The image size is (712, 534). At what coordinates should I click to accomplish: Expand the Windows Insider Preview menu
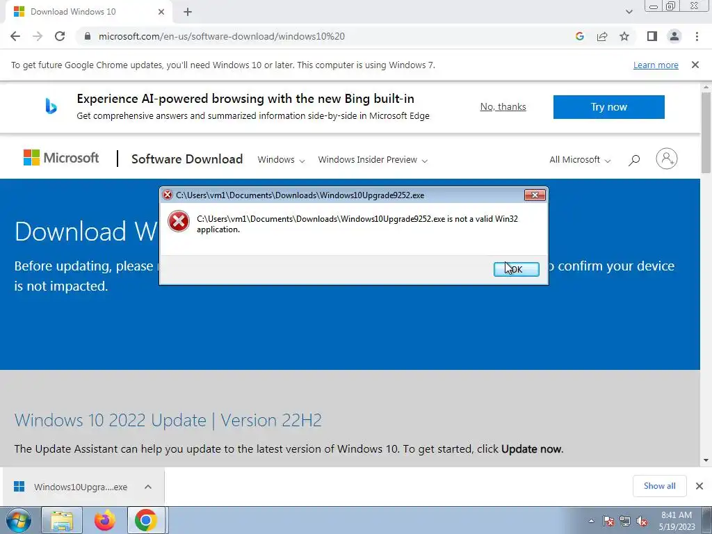[373, 160]
